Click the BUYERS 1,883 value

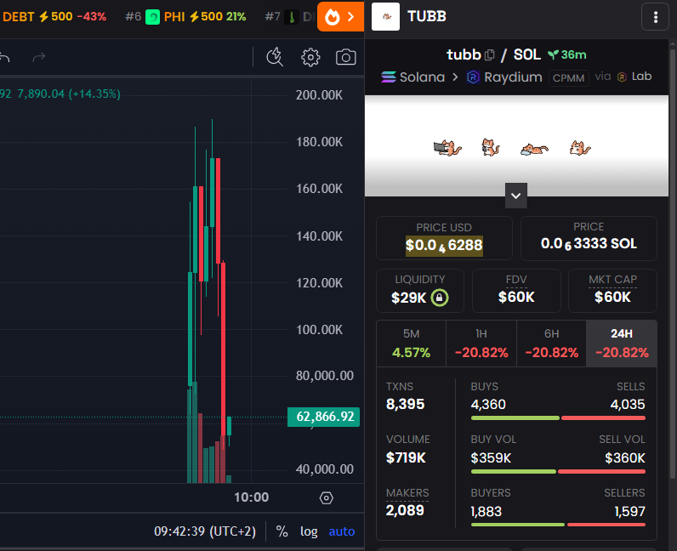point(486,512)
